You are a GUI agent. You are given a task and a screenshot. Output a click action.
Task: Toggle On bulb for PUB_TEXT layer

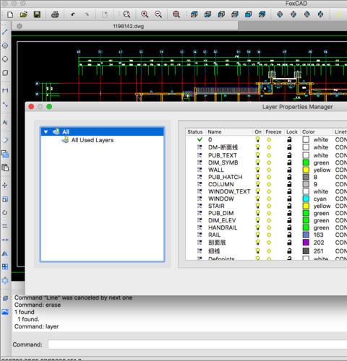click(257, 155)
